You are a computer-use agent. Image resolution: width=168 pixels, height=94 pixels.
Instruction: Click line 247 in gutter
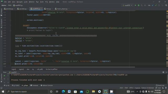5,64
